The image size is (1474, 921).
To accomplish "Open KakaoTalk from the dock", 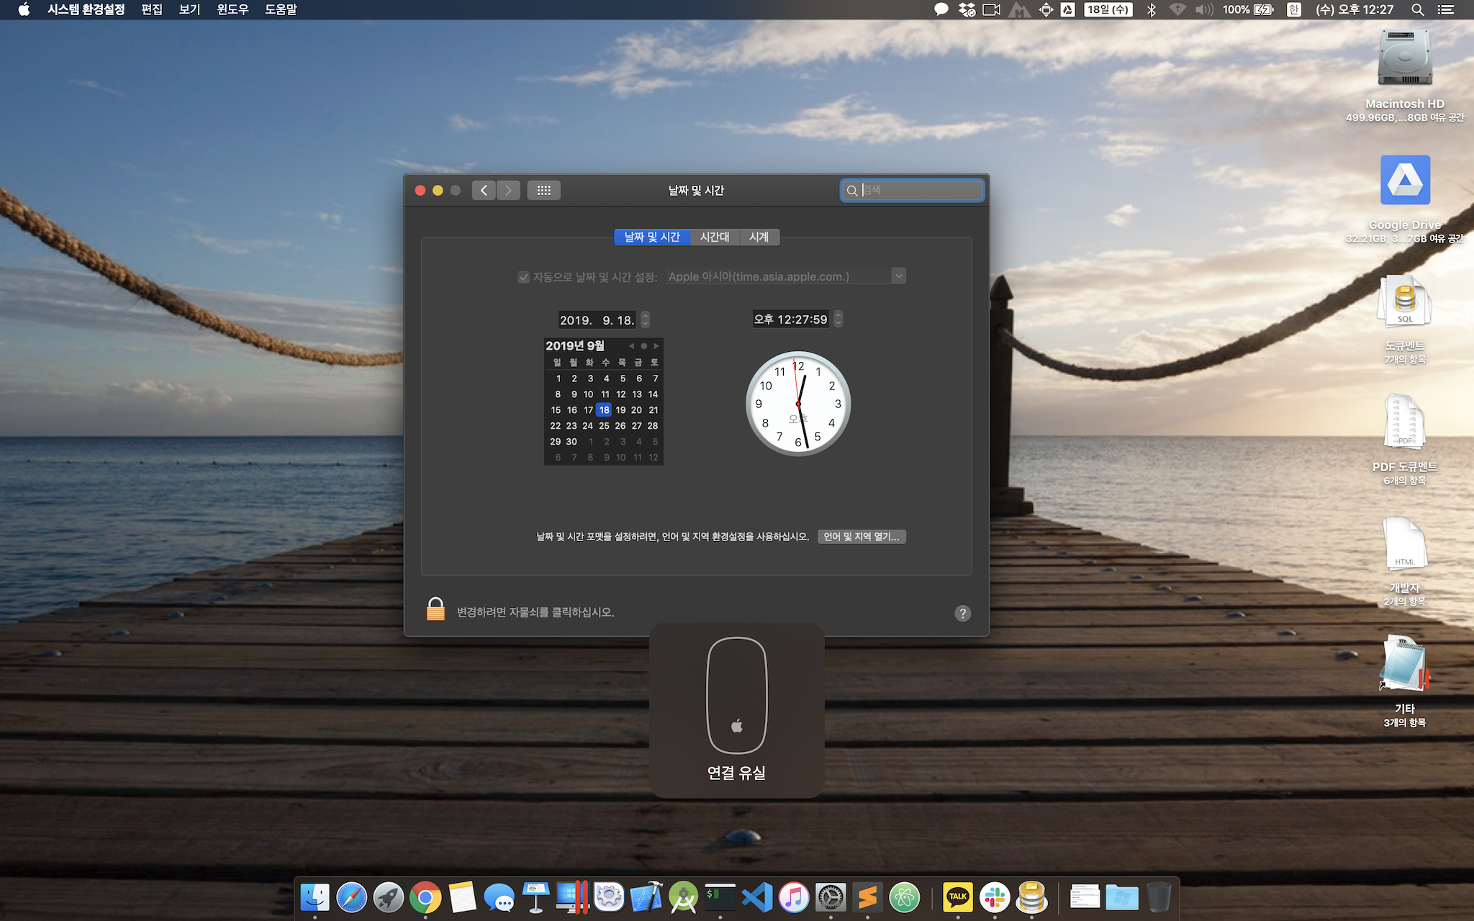I will 957,897.
